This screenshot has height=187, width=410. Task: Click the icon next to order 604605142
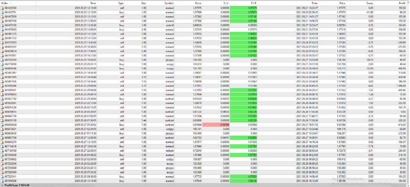(x=2, y=47)
